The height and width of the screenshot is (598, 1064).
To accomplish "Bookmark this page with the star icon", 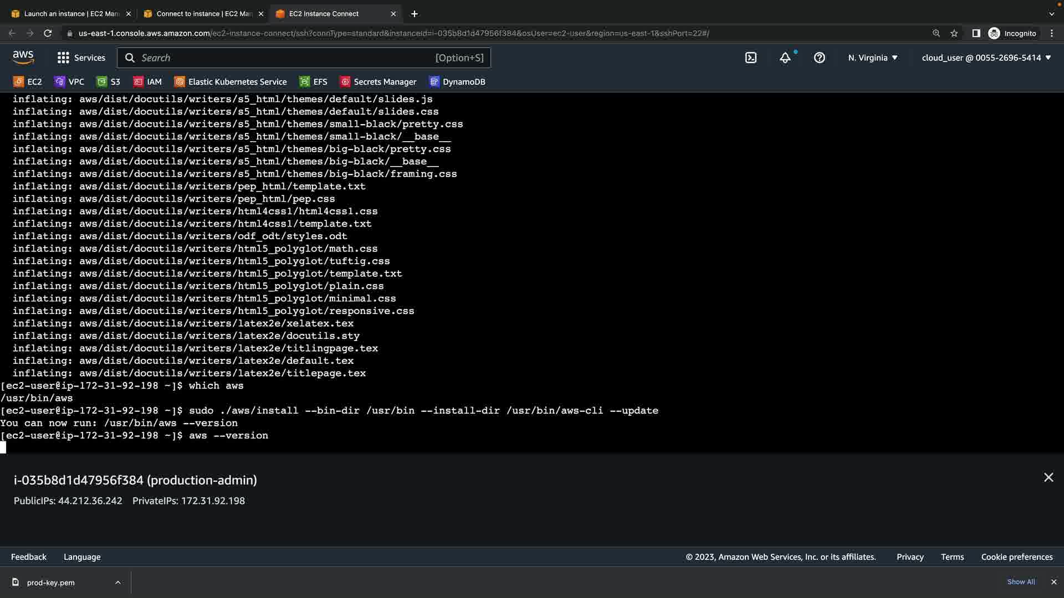I will coord(954,33).
